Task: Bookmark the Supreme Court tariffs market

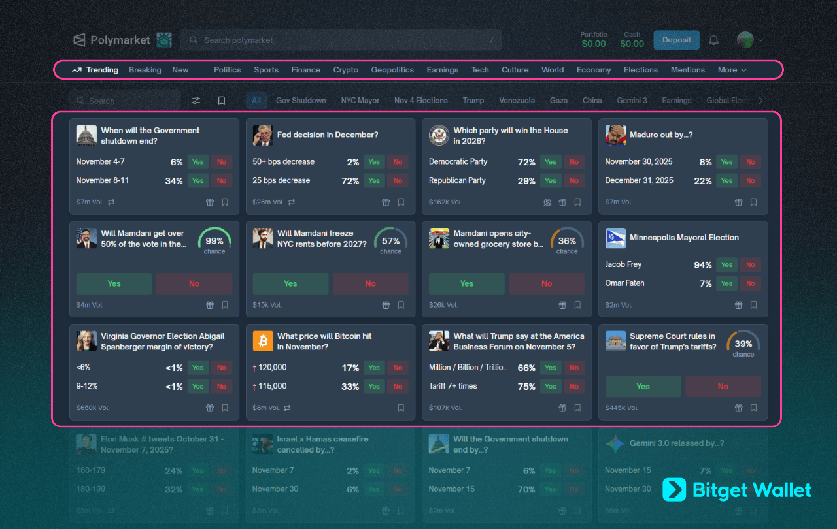Action: coord(754,408)
